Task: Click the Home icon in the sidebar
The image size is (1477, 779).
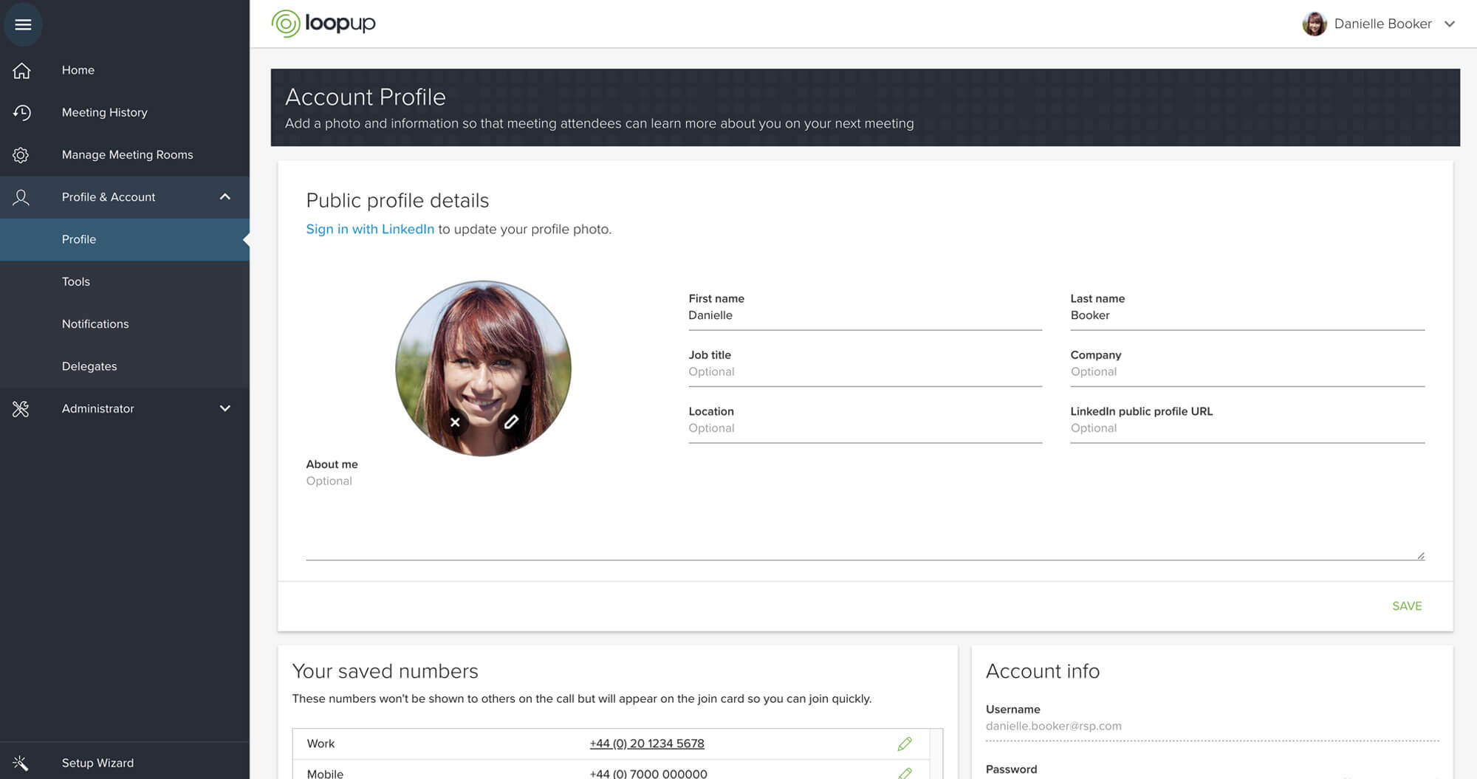Action: point(21,70)
